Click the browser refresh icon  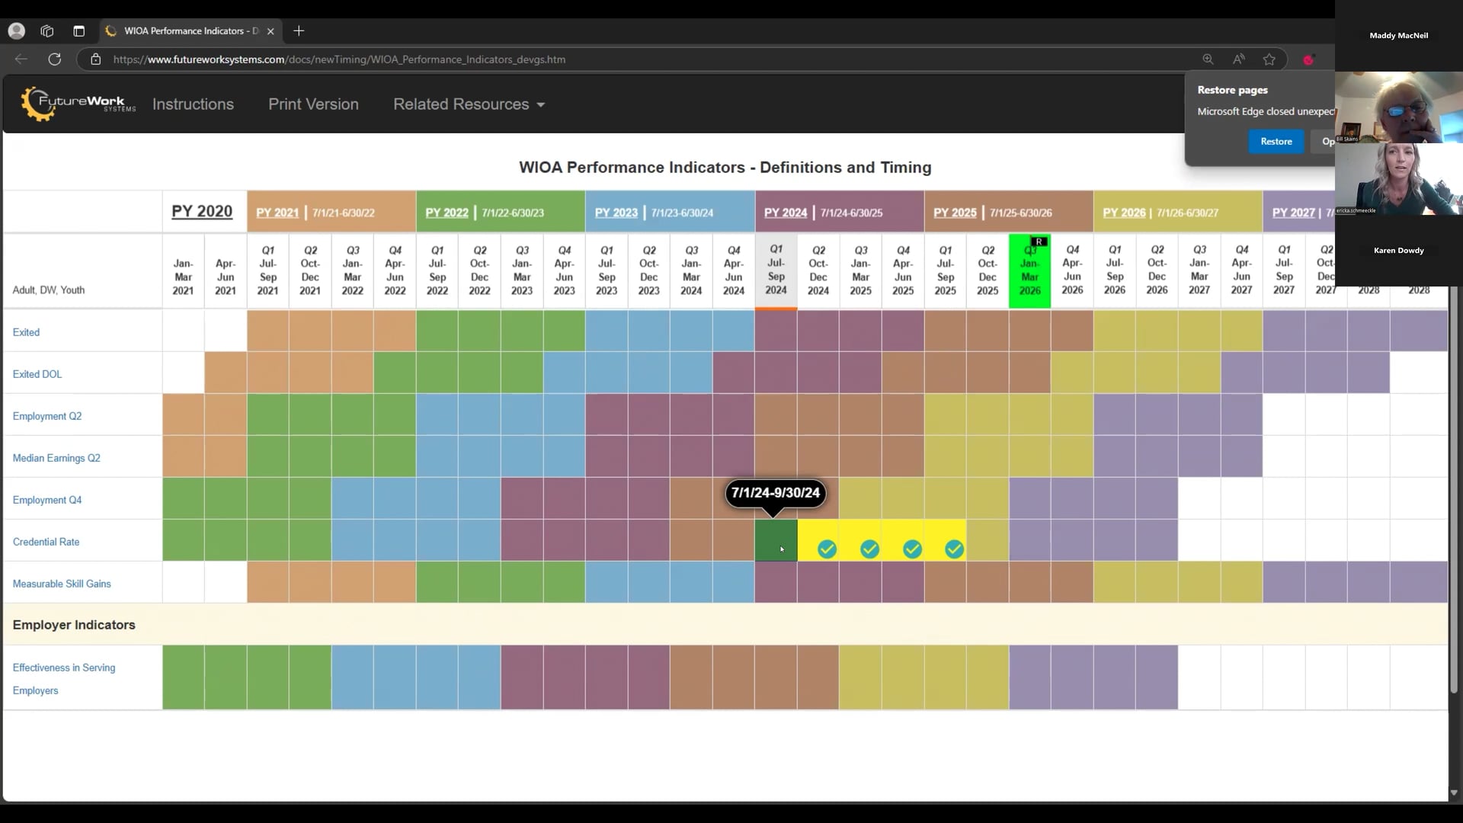coord(54,59)
